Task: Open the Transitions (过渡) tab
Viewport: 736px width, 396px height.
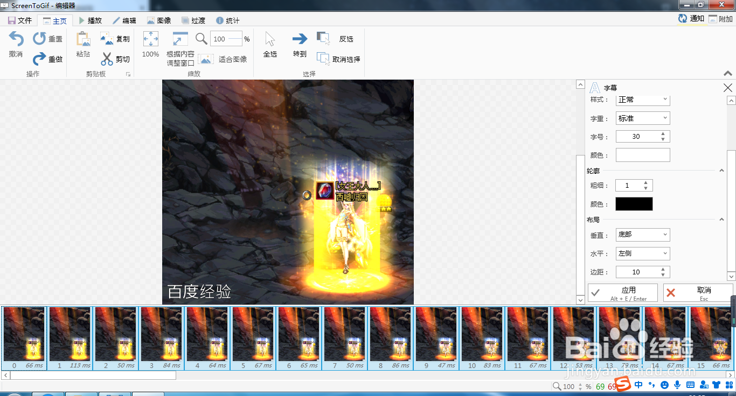Action: [193, 20]
